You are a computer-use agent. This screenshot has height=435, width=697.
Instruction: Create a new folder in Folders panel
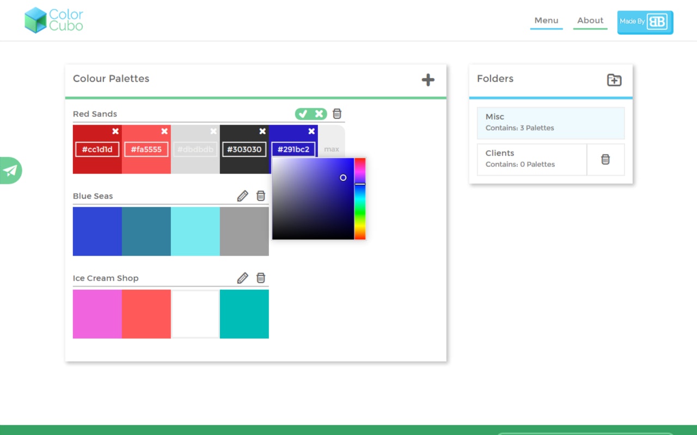tap(614, 79)
